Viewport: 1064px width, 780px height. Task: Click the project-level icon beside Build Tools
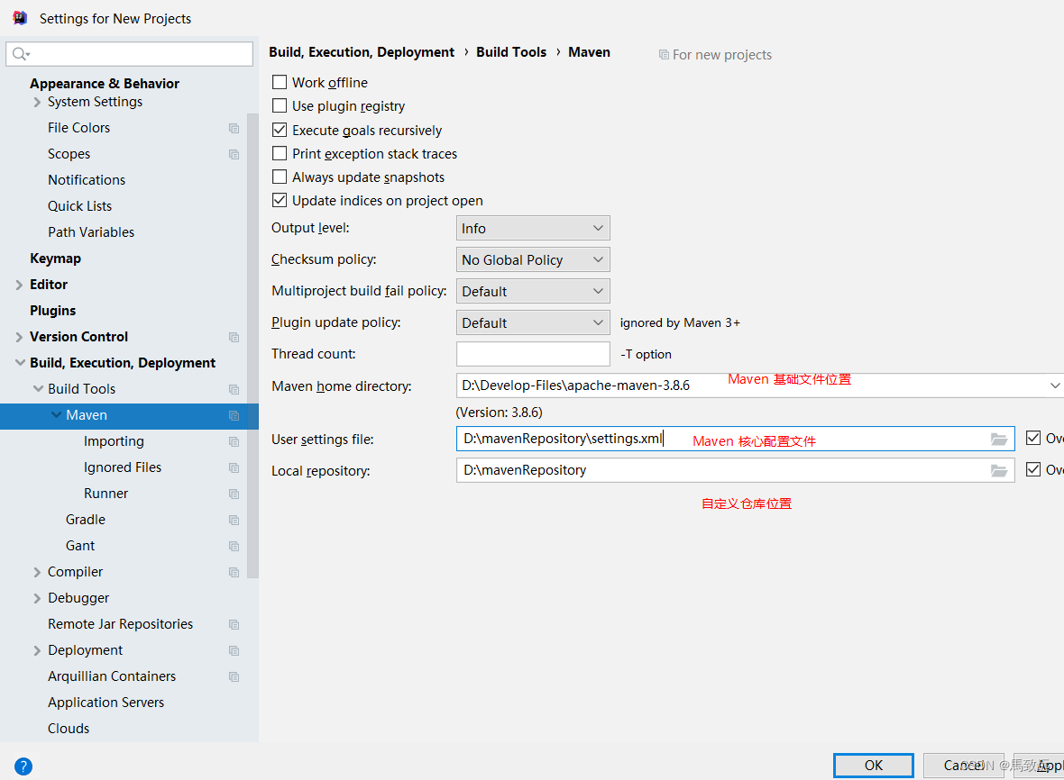point(234,390)
